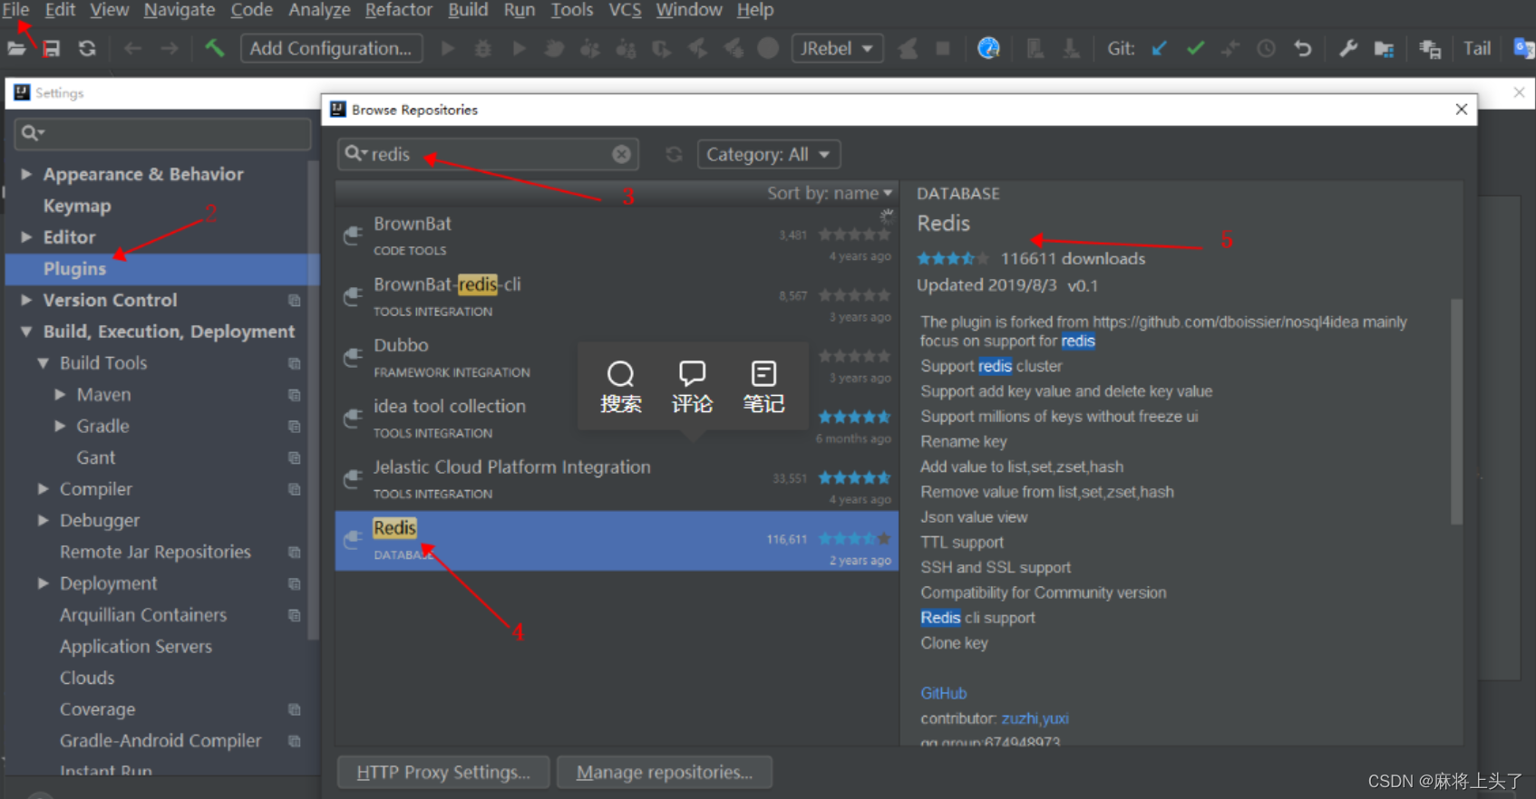The height and width of the screenshot is (799, 1536).
Task: Click the Settings search field
Action: click(163, 133)
